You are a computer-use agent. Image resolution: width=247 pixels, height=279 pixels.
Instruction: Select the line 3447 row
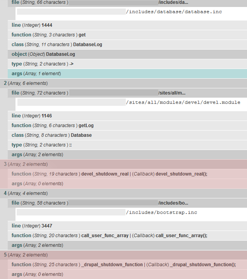point(32,226)
